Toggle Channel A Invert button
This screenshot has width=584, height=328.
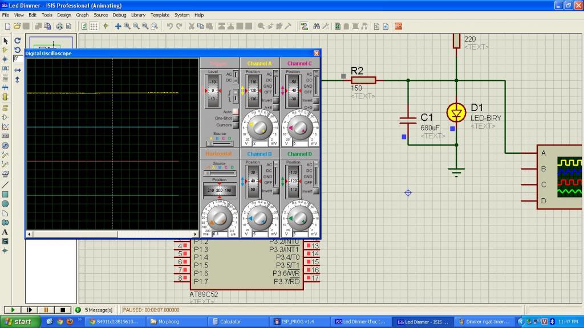275,100
